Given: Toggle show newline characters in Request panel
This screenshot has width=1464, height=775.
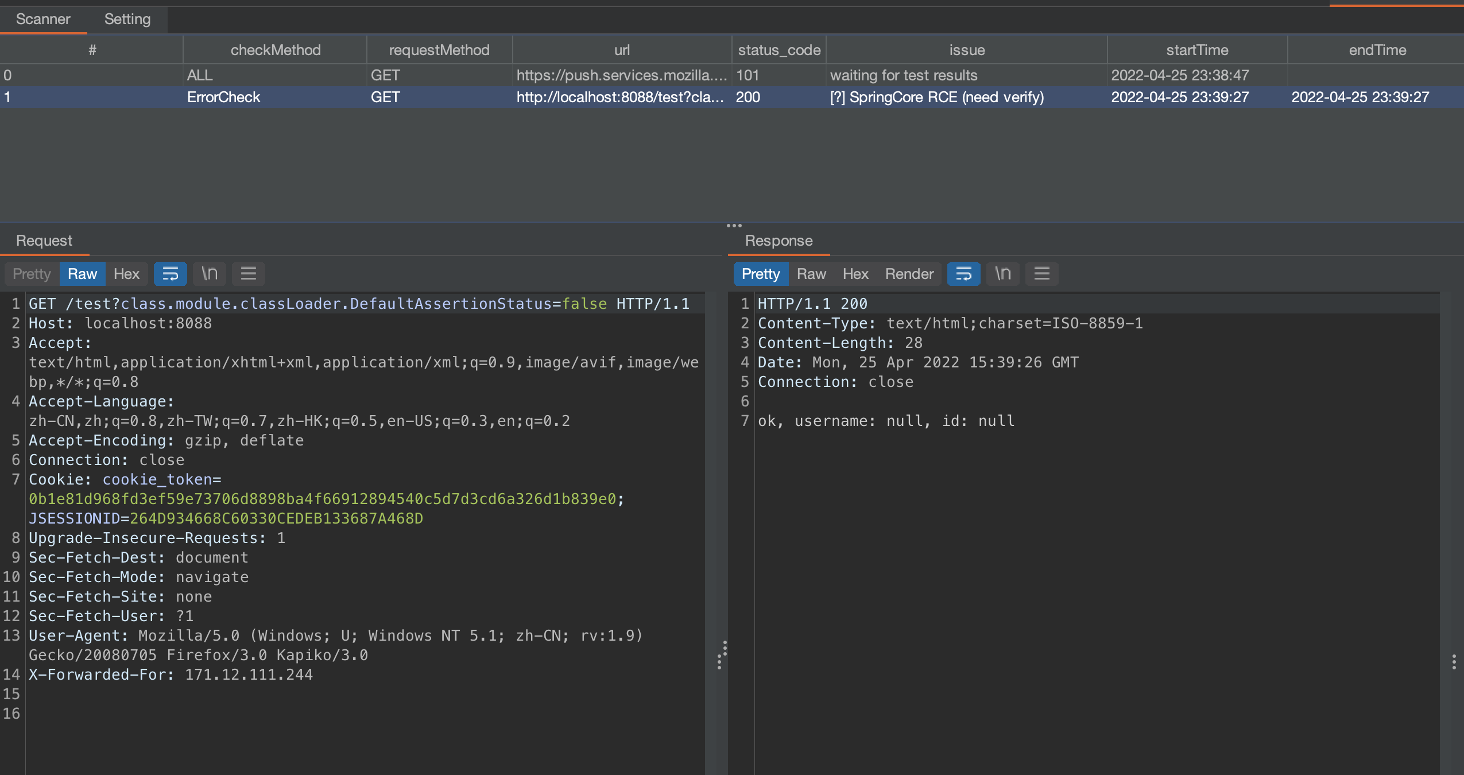Looking at the screenshot, I should tap(210, 274).
